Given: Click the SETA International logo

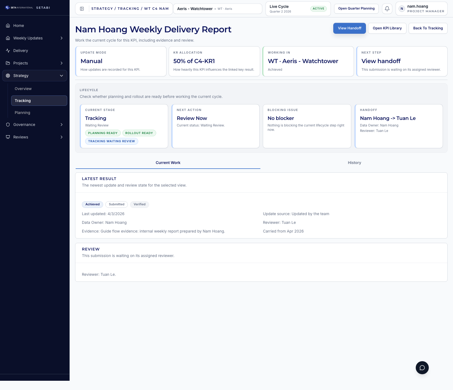Looking at the screenshot, I should (19, 8).
